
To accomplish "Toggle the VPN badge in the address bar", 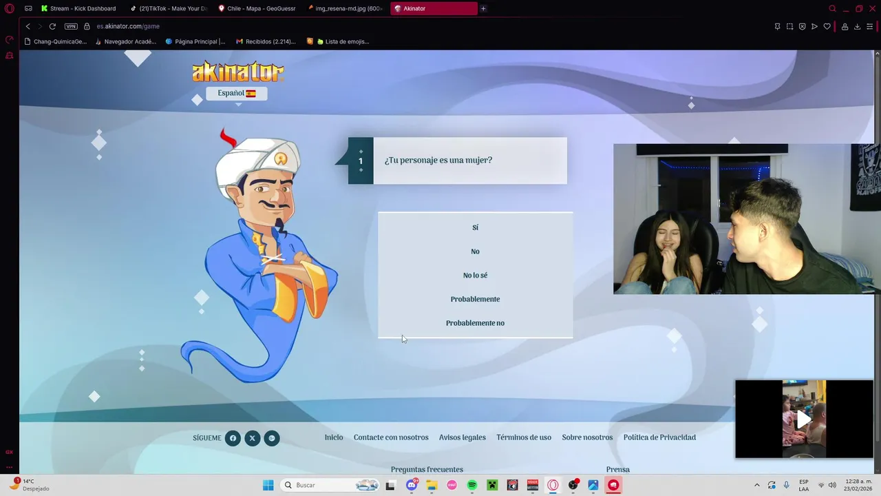I will (x=71, y=26).
